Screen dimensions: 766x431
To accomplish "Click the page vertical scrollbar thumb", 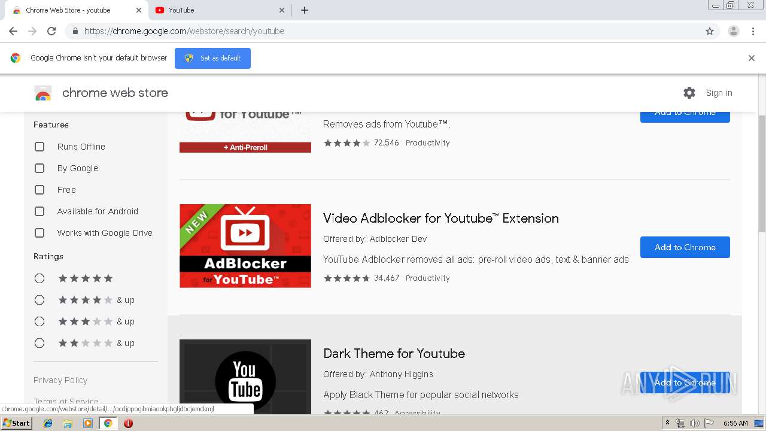I will coord(762,173).
